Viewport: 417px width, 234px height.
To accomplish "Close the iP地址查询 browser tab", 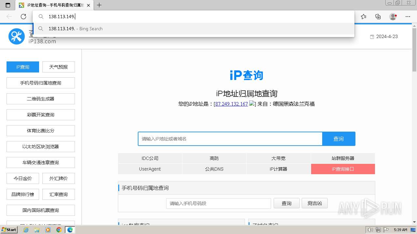I will (88, 5).
